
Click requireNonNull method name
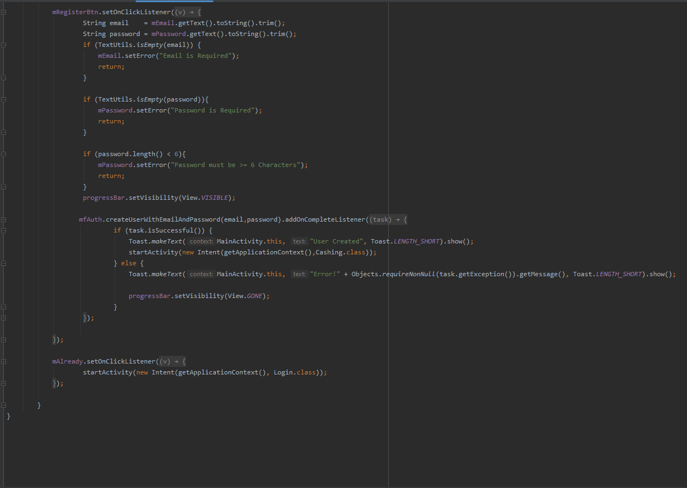(x=408, y=274)
